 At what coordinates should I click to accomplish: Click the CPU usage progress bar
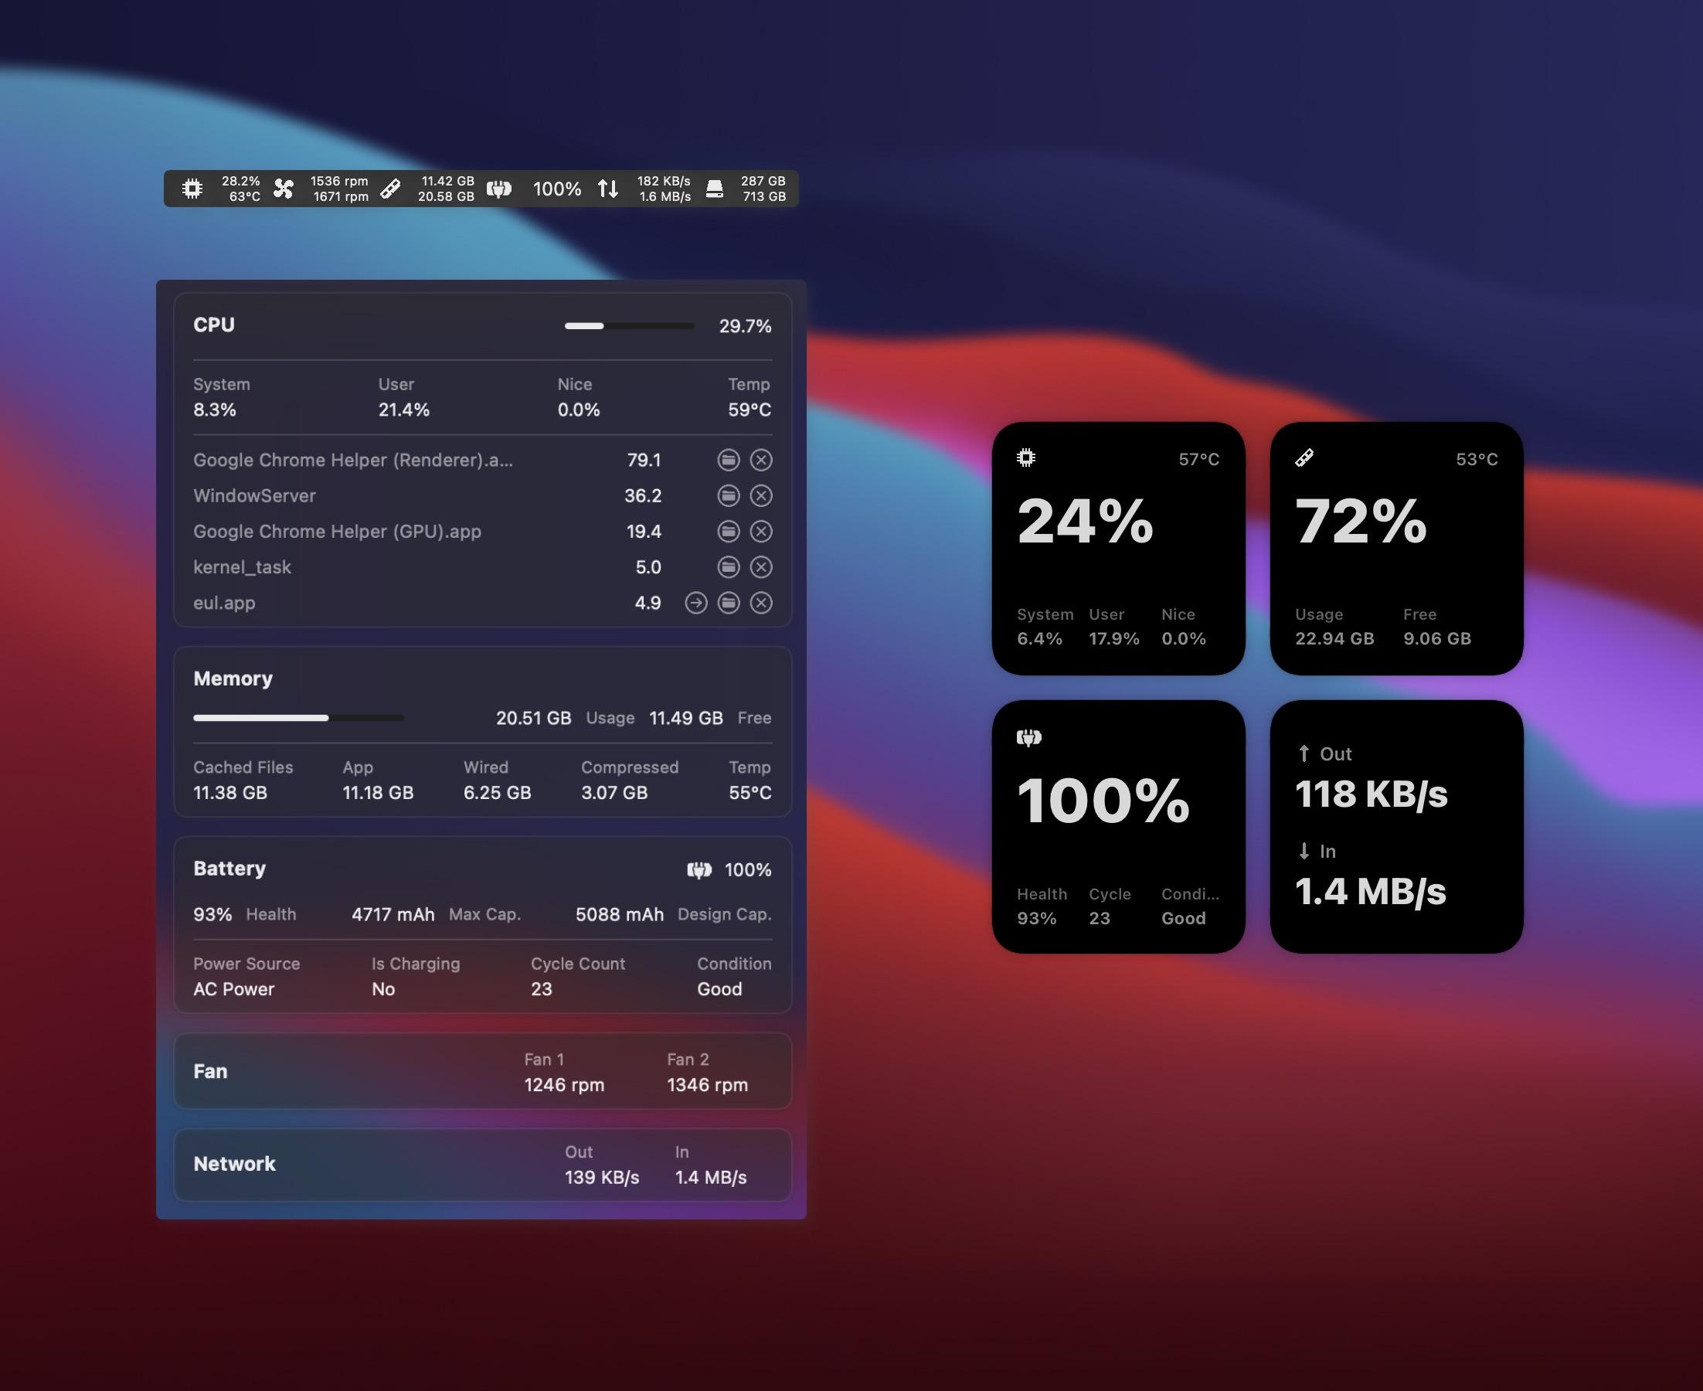629,326
